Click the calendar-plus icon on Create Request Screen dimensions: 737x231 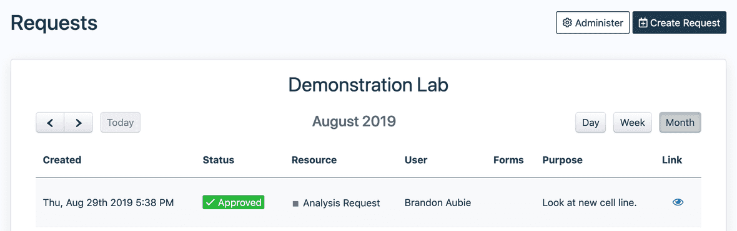[x=643, y=23]
